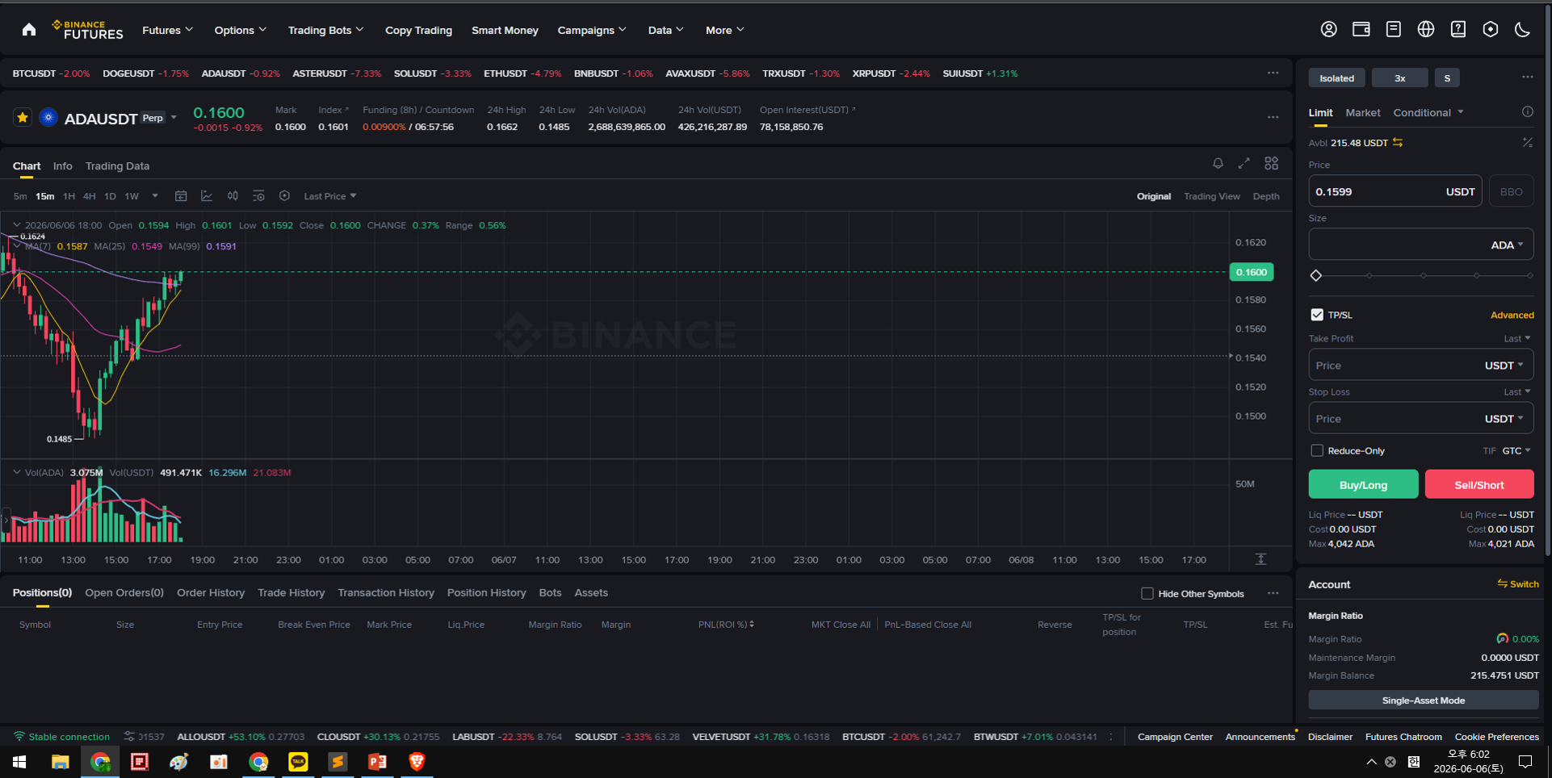Open the wallet icon in header
Screen dimensions: 1552x778
click(x=1361, y=30)
